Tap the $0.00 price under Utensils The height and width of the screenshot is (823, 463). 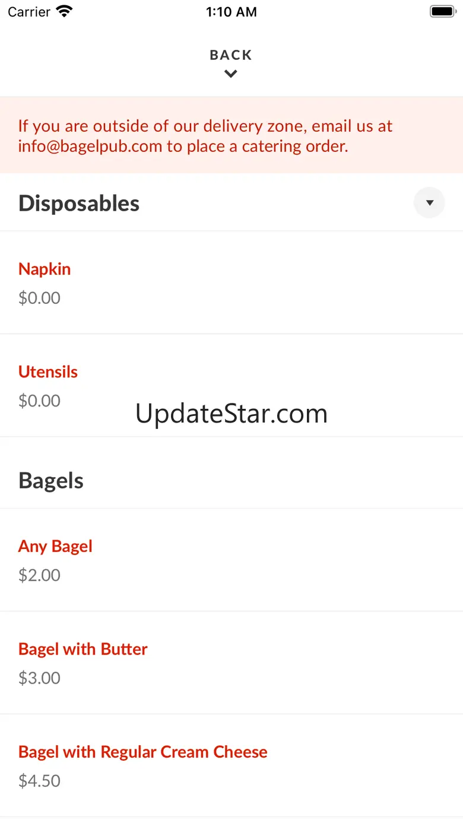point(39,401)
